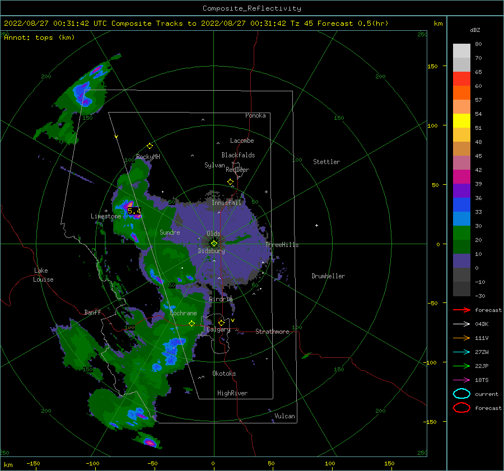Click the Calgary city label
This screenshot has width=504, height=471.
pos(218,329)
